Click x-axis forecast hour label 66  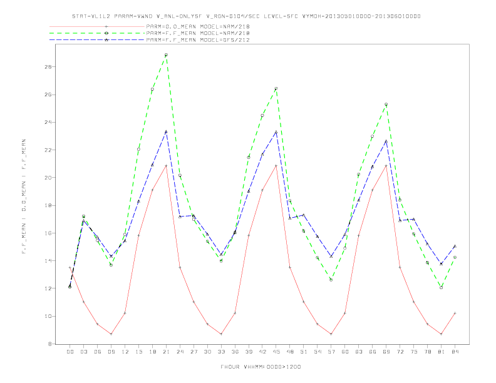click(373, 352)
